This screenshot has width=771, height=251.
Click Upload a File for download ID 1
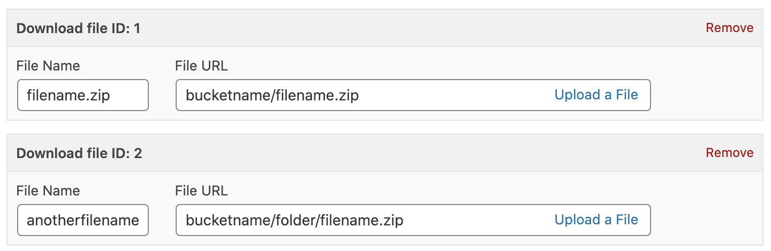click(596, 95)
